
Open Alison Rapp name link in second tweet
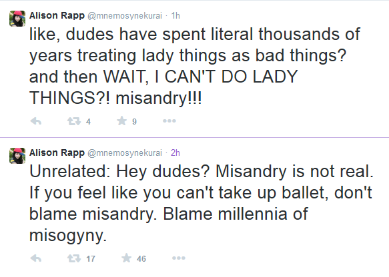click(x=57, y=152)
